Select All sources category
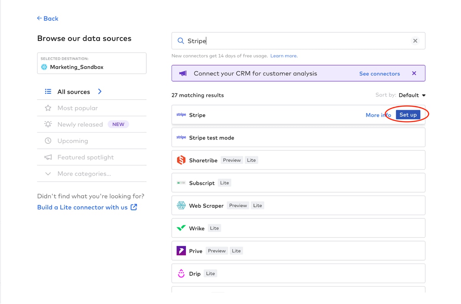461x304 pixels. click(x=92, y=91)
